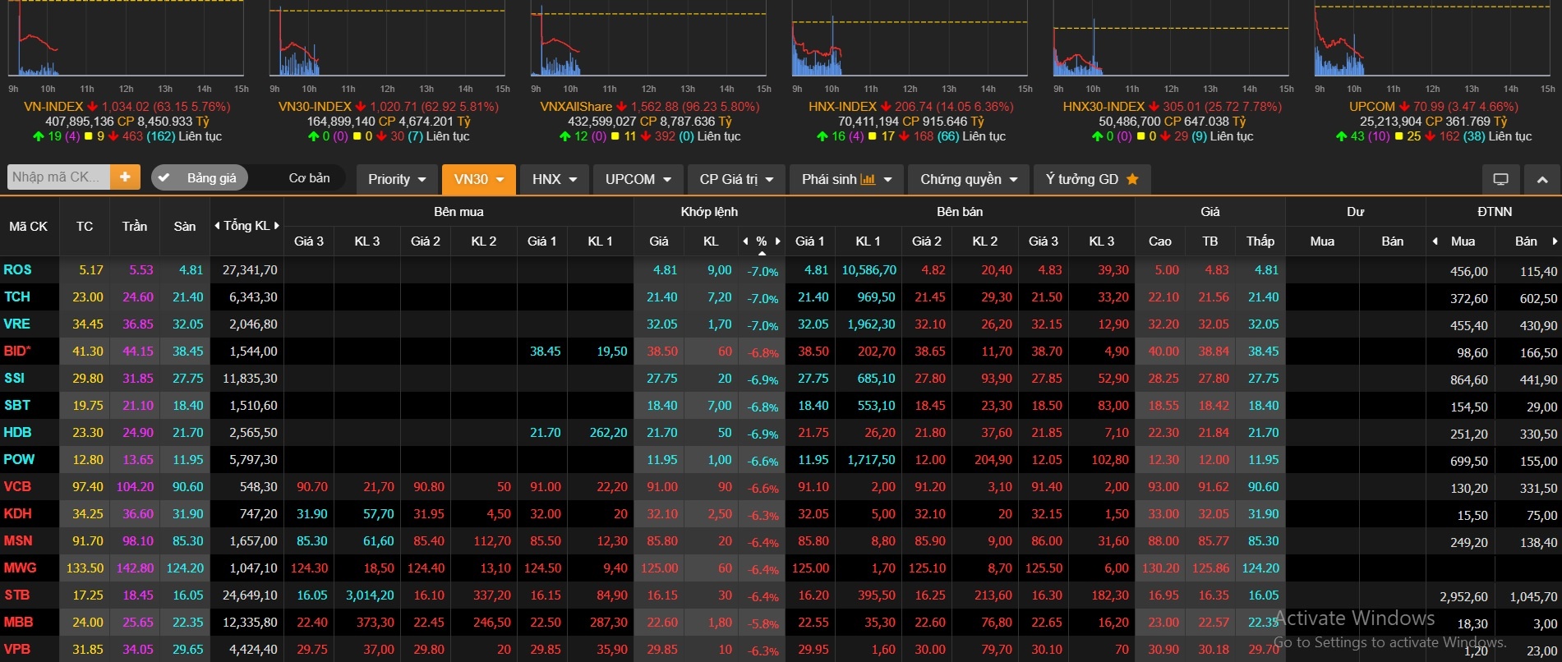Type in the Nhập mã CK field
1562x662 pixels.
[58, 177]
